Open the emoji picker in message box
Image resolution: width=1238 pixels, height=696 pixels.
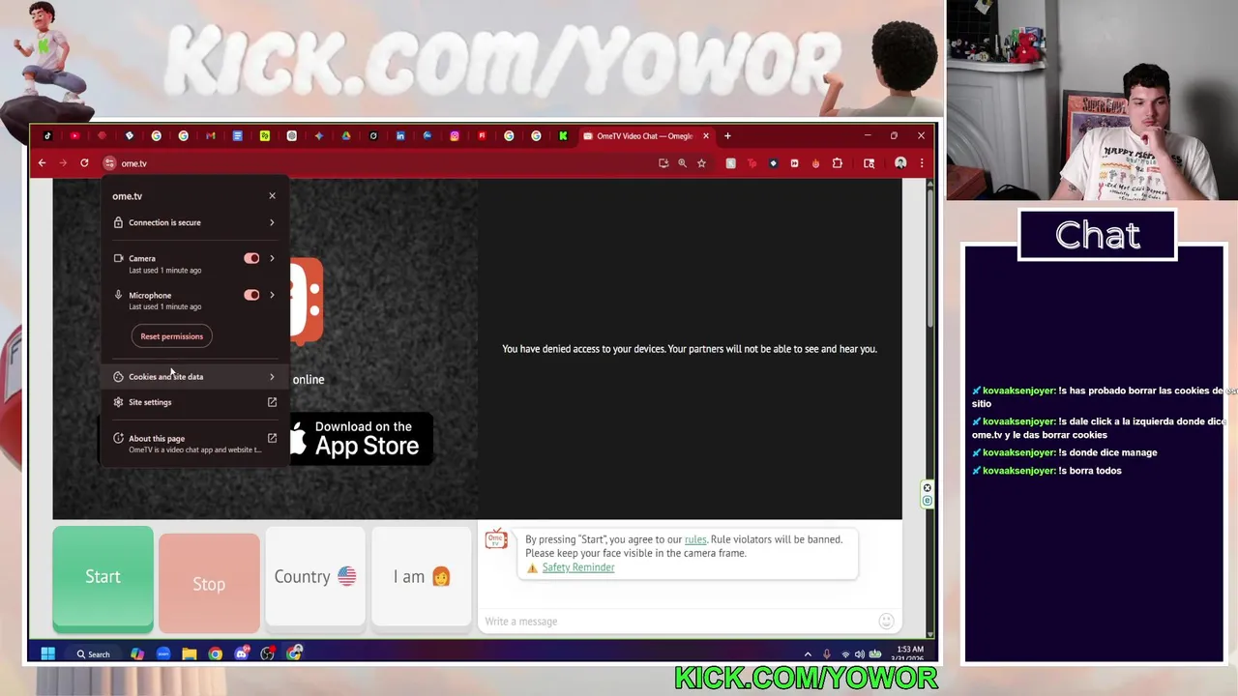point(886,622)
